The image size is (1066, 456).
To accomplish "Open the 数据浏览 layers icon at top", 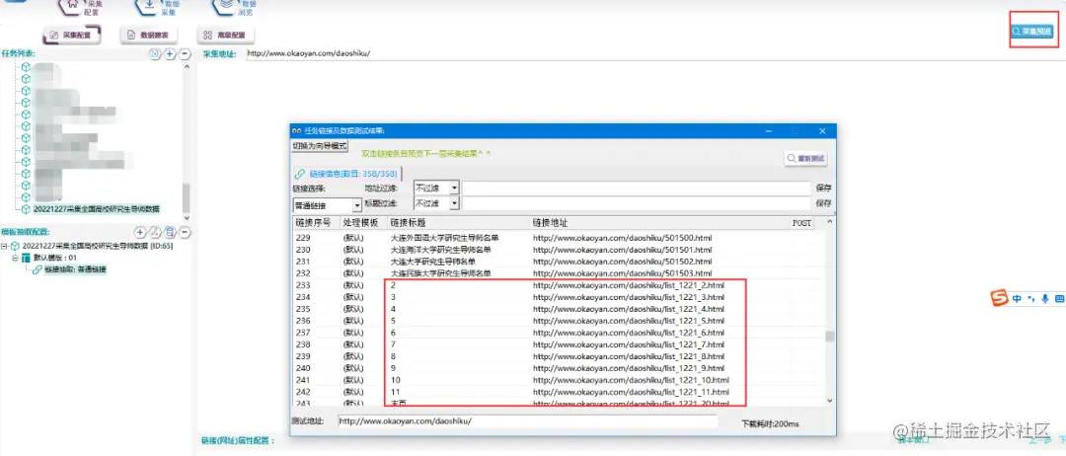I will tap(225, 6).
